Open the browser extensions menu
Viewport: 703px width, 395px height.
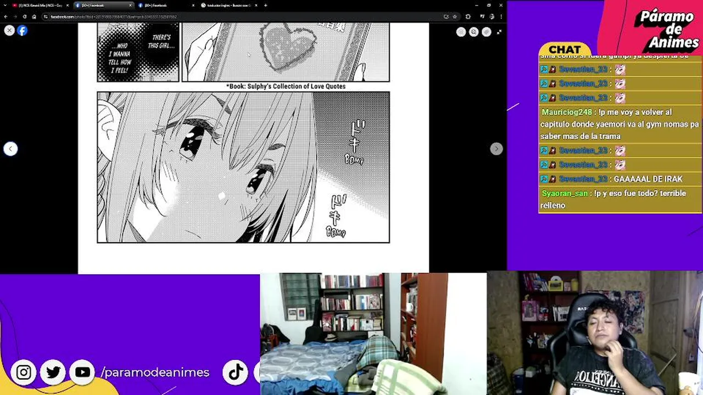point(468,16)
